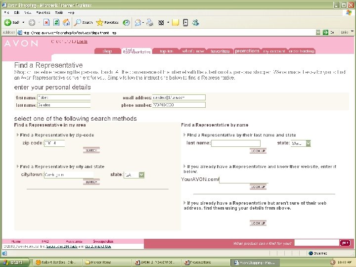Click the yellow note toolbar icon

pos(175,22)
